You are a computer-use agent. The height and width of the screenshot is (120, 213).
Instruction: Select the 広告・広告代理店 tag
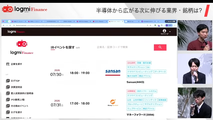coord(135,100)
